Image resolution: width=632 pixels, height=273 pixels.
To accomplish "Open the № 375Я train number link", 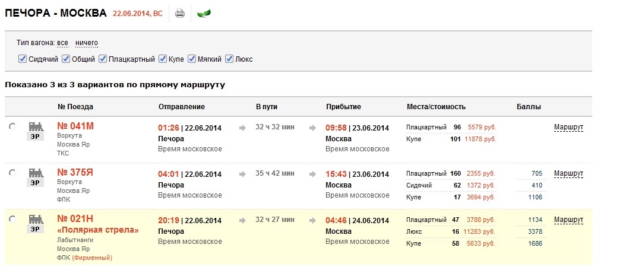I will (x=75, y=172).
